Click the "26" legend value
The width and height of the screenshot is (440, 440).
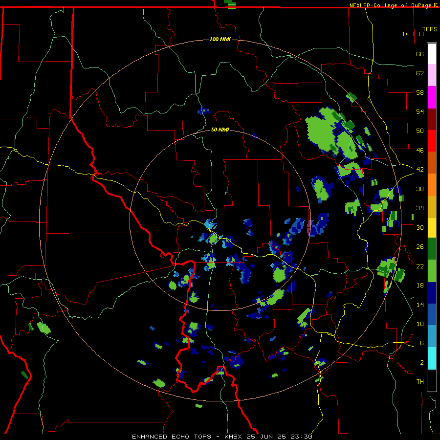click(420, 247)
